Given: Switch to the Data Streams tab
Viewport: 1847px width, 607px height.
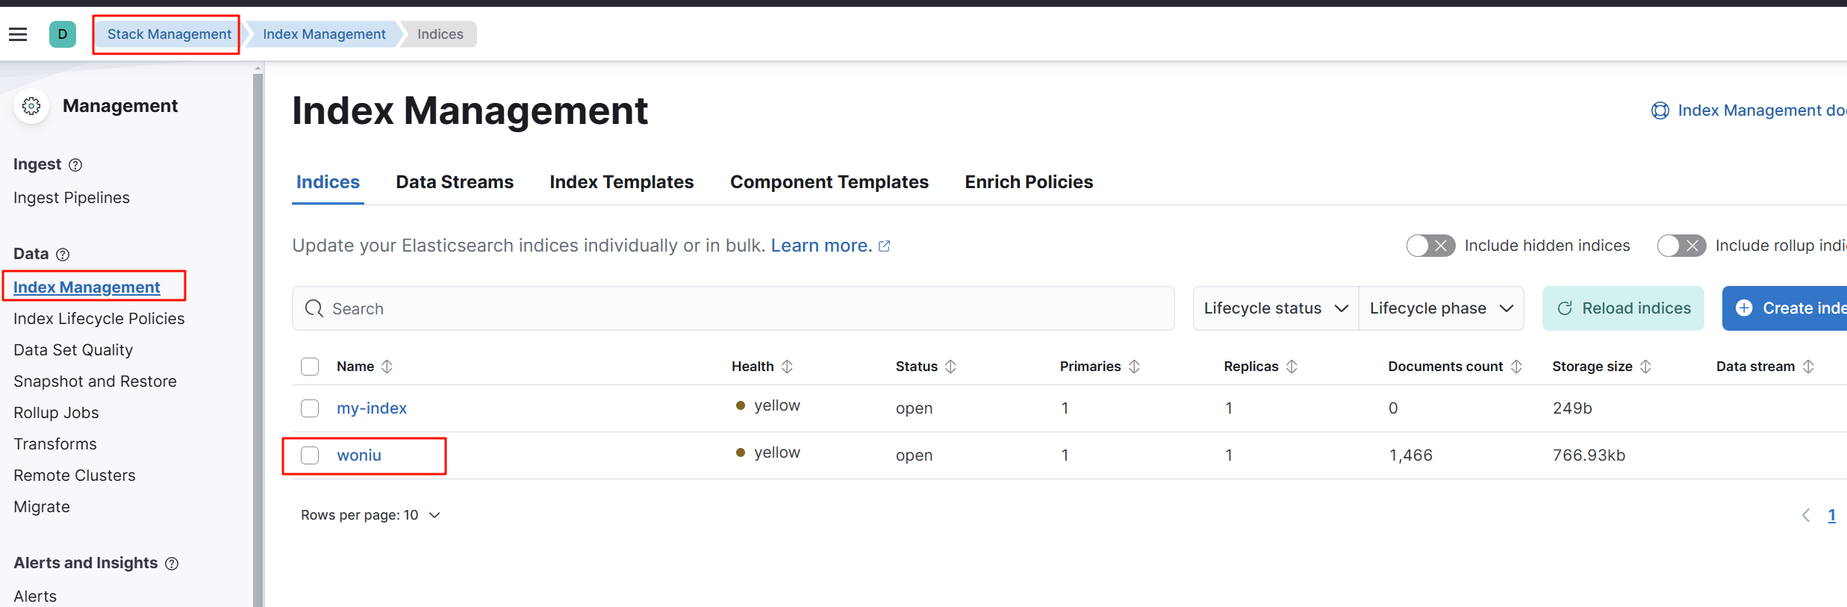Looking at the screenshot, I should (x=455, y=182).
